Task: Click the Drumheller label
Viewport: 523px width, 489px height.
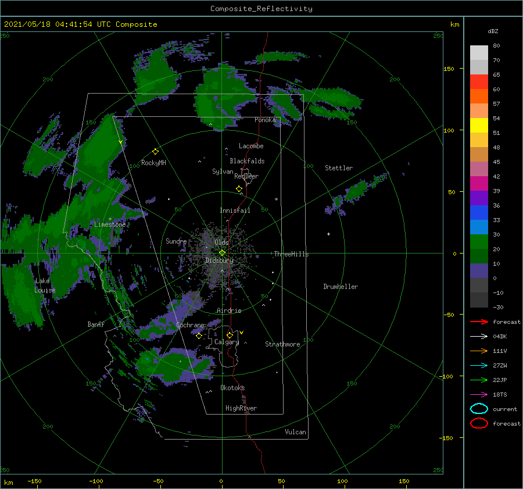Action: click(x=341, y=287)
